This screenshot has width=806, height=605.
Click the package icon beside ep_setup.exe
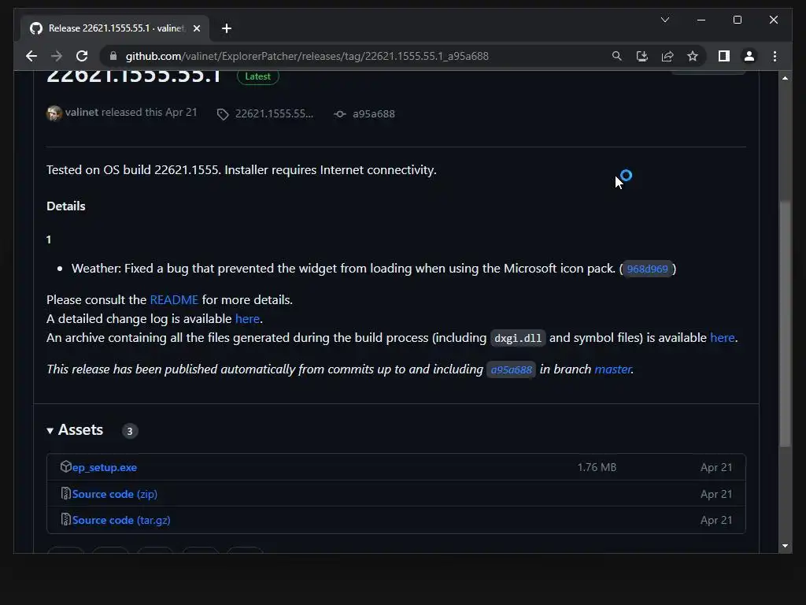point(66,466)
